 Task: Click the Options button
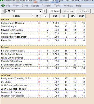tap(55, 11)
